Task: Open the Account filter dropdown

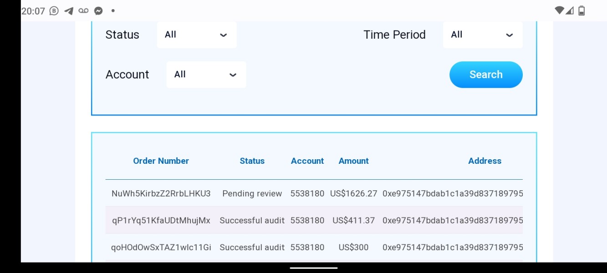Action: 206,75
